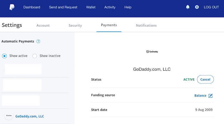Select the Show inactive radio button
Screen dimensions: 224x124
pyautogui.click(x=34, y=56)
